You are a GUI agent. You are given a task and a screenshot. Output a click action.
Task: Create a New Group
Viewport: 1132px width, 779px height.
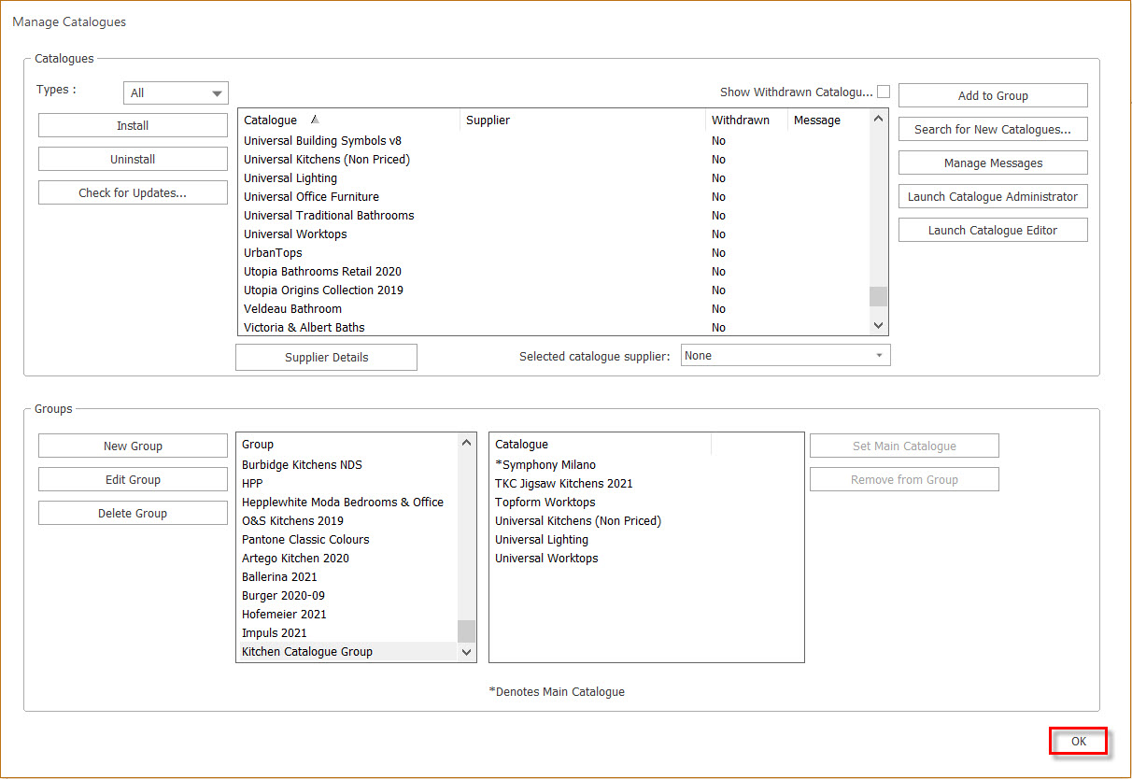click(132, 446)
